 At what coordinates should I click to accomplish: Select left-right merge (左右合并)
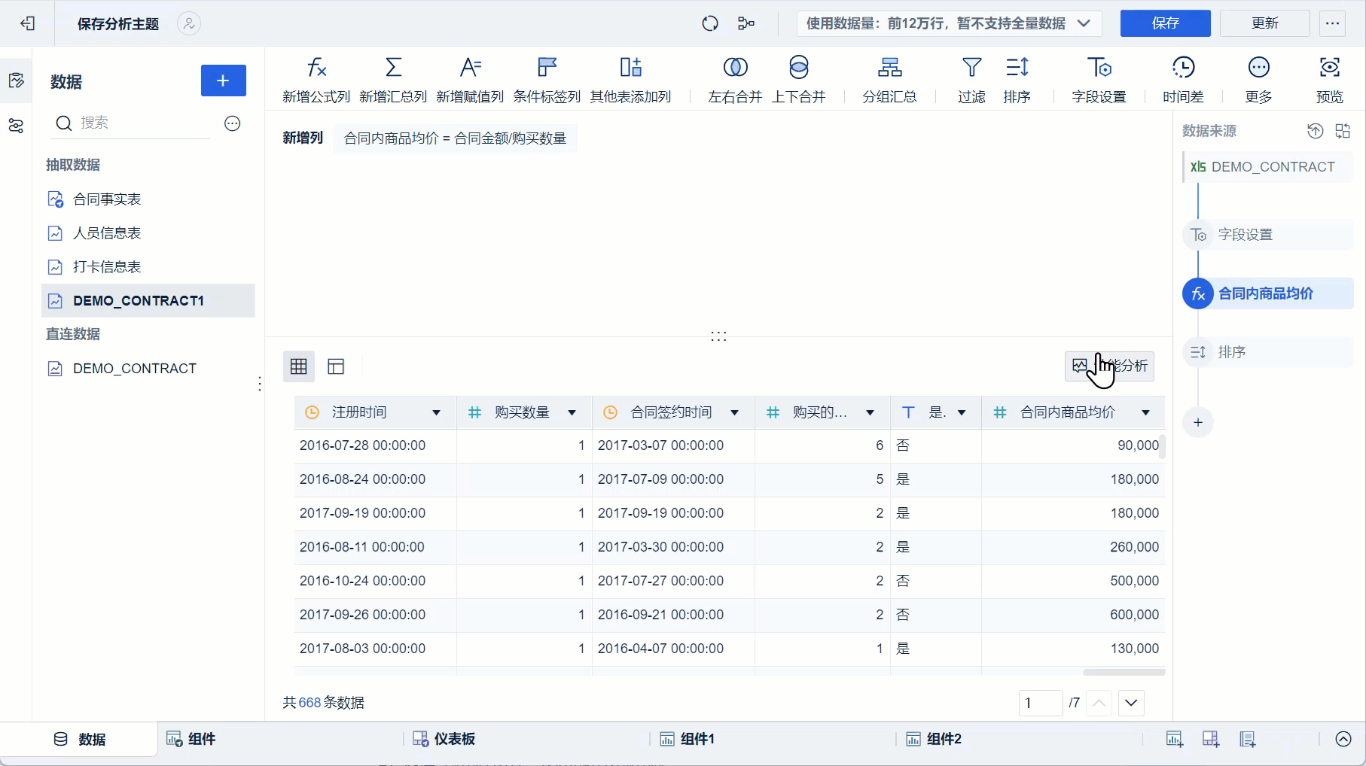point(735,79)
